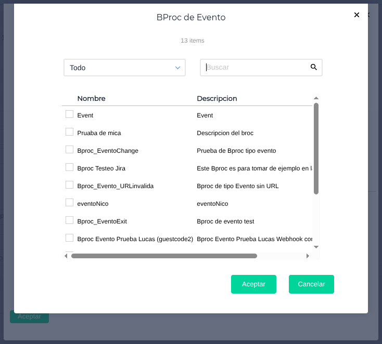Click 'Prueba de Bproc tipo evento' cell
This screenshot has width=382, height=344.
point(236,151)
